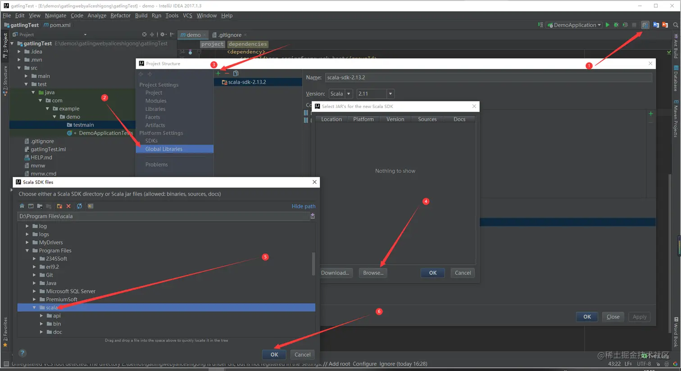
Task: Expand the main folder in Project tree
Action: (x=26, y=76)
